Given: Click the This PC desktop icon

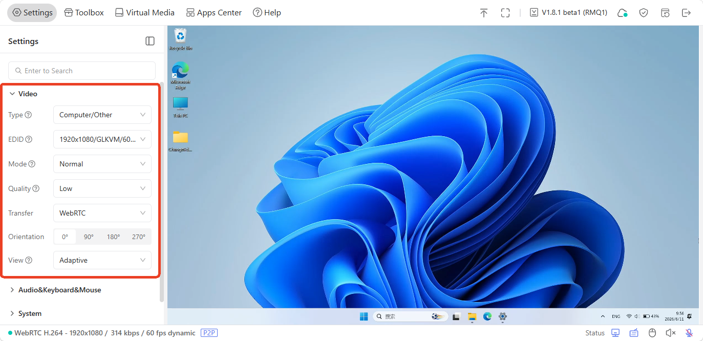Looking at the screenshot, I should 180,108.
